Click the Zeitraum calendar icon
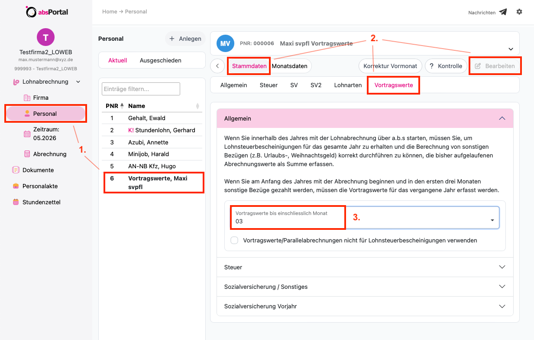This screenshot has height=340, width=534. click(x=27, y=134)
